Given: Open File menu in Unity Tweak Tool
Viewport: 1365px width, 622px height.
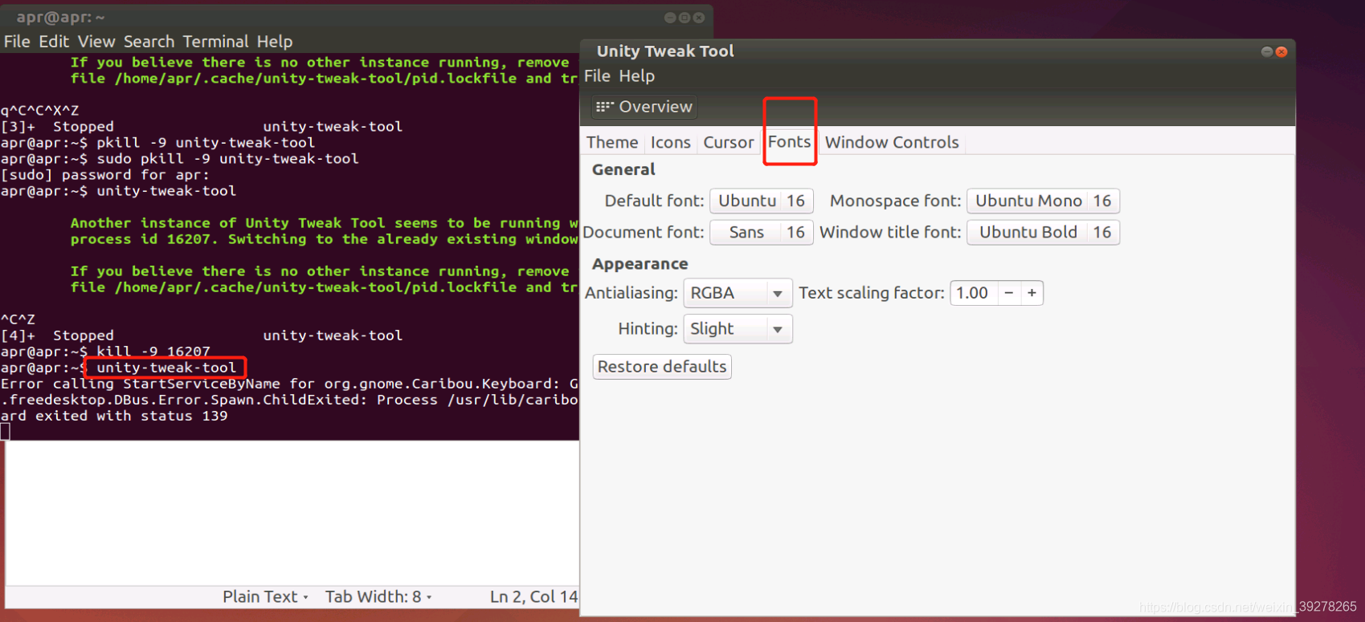Looking at the screenshot, I should click(x=597, y=76).
